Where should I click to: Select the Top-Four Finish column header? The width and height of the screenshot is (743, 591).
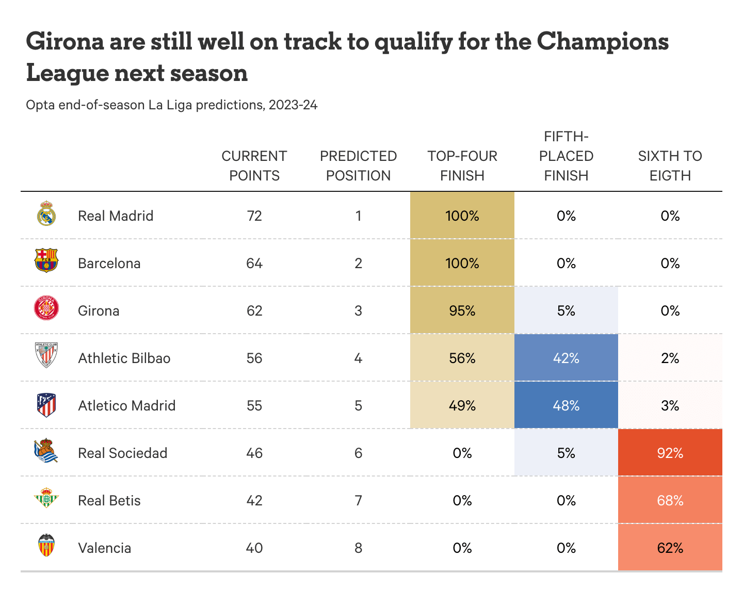pos(462,166)
